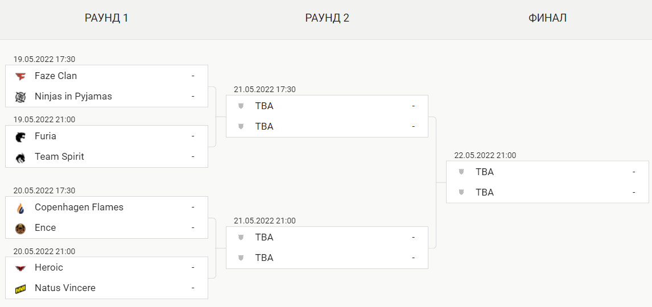Open the Copenhagen Flames team link
The height and width of the screenshot is (307, 652).
79,208
